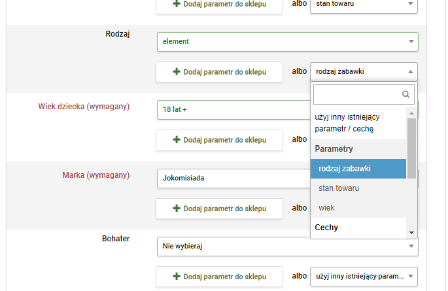Collapse the 'rodzaj zabawki' dropdown
448x291 pixels.
[x=364, y=72]
